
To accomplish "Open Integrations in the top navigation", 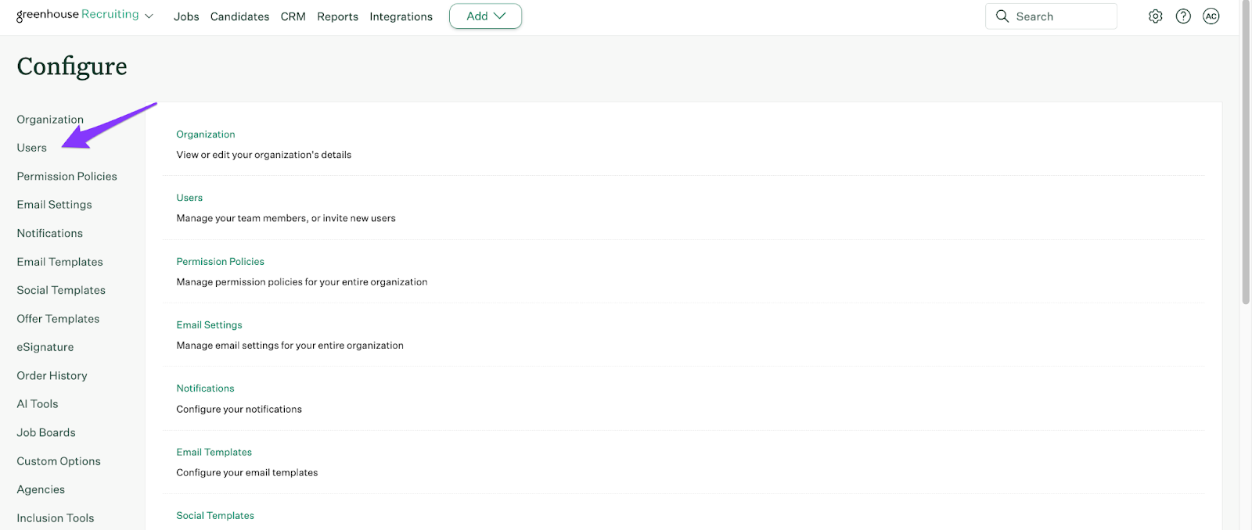I will 401,16.
